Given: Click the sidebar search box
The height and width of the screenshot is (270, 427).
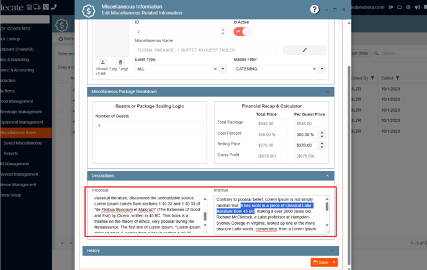Looking at the screenshot, I should tap(25, 19).
